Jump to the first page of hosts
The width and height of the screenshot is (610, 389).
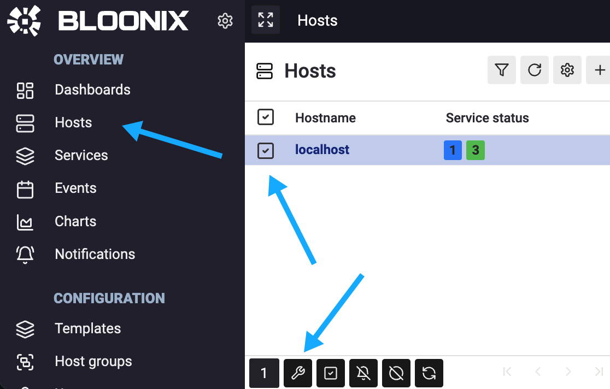[507, 372]
